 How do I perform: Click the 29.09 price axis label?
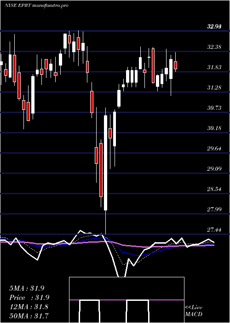coord(214,169)
